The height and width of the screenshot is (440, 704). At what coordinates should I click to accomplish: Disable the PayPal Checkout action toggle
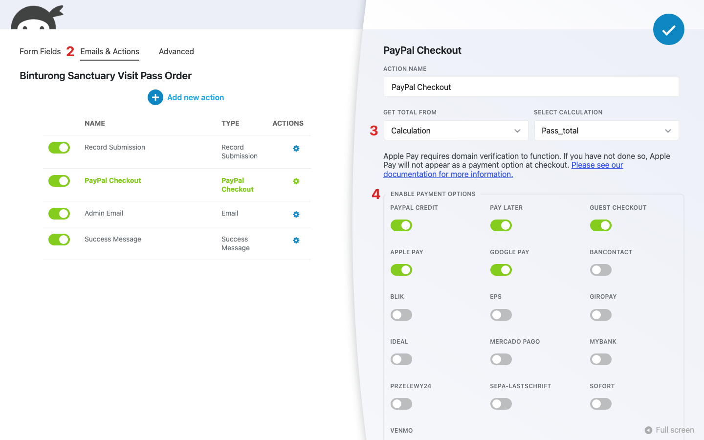(x=59, y=181)
